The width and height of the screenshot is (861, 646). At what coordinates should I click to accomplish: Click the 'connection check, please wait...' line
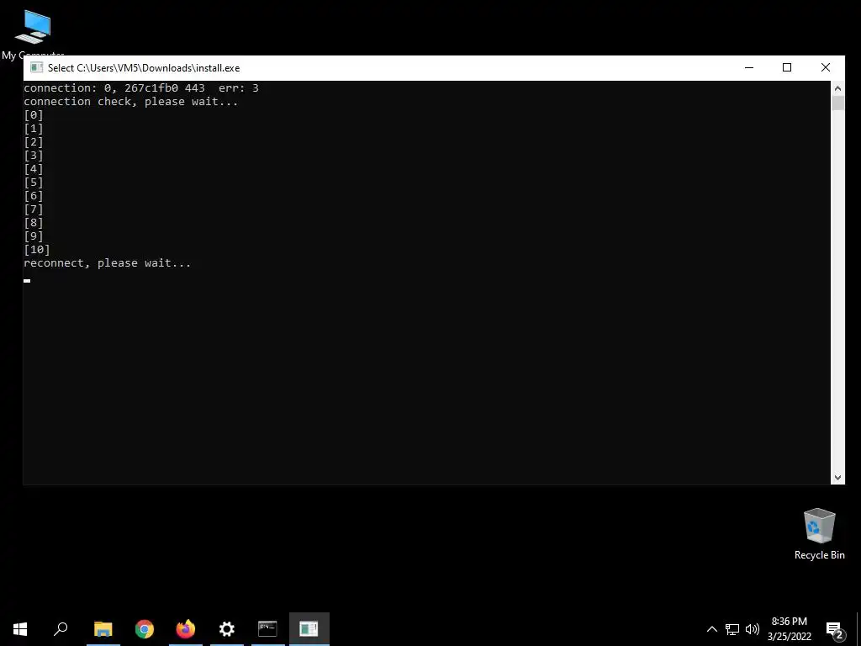130,102
